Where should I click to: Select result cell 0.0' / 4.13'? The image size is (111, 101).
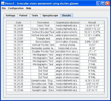pyautogui.click(x=92, y=90)
